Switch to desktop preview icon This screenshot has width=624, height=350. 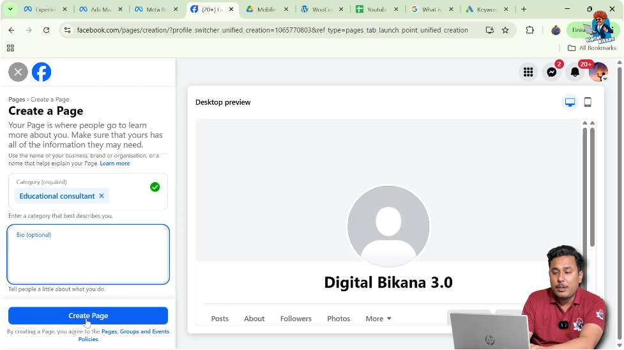[570, 102]
